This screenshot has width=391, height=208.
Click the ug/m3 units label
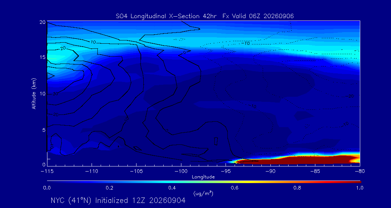203,193
